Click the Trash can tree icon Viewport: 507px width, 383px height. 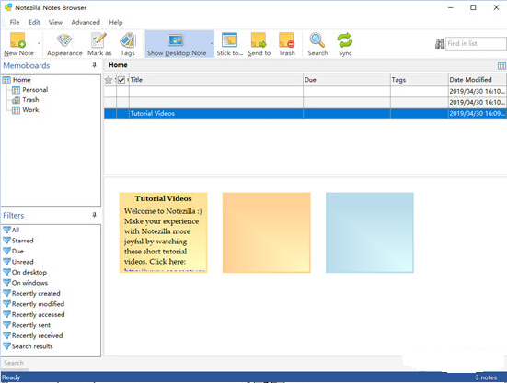pos(16,100)
